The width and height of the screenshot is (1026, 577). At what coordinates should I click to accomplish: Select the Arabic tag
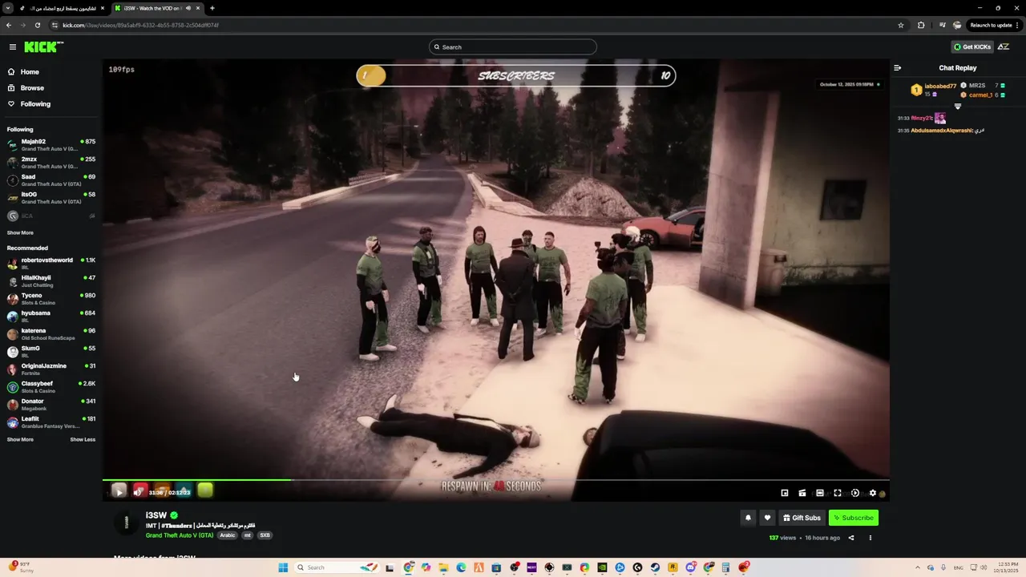click(228, 535)
